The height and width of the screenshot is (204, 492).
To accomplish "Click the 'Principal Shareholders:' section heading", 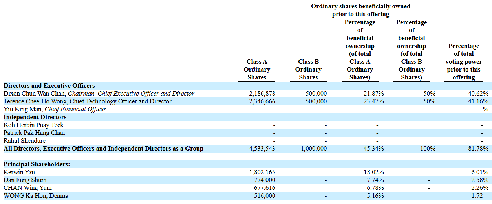I will [37, 164].
